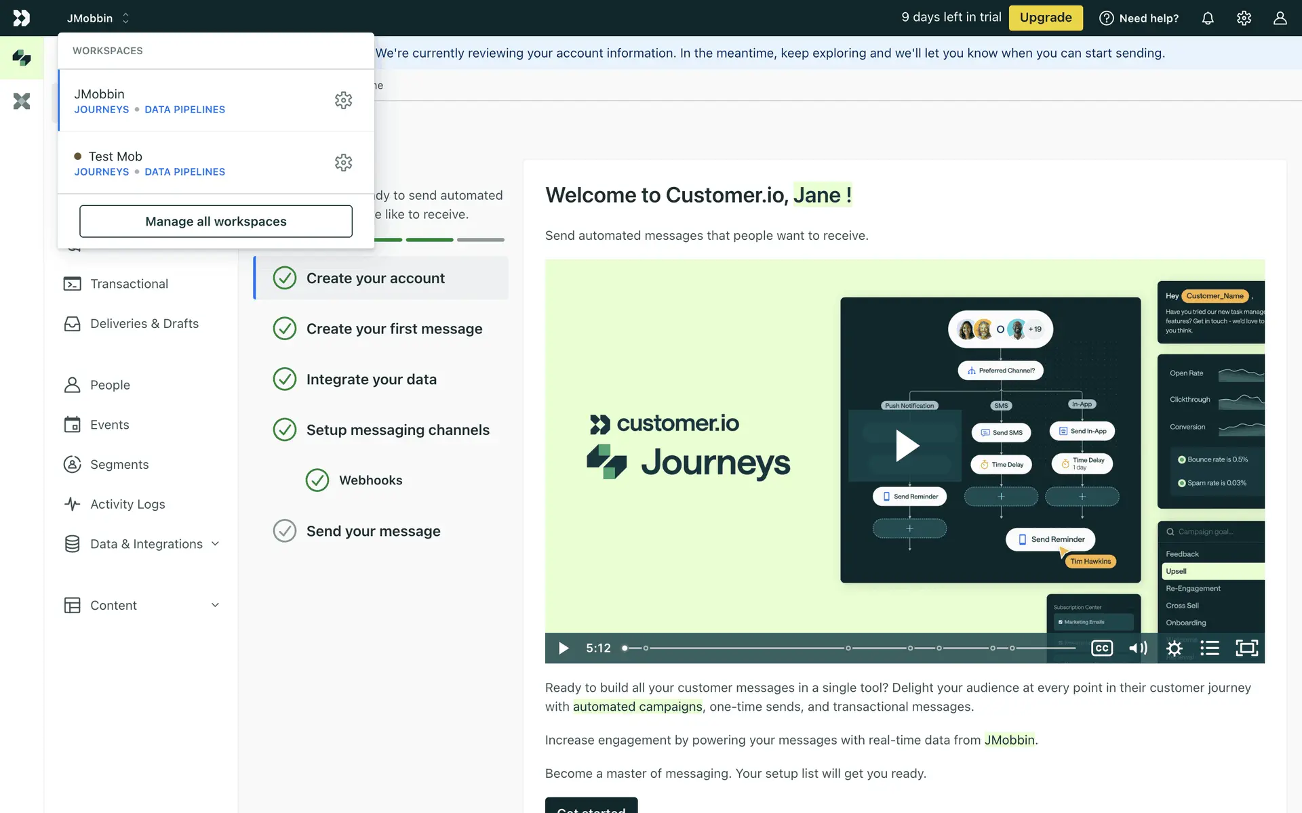Screen dimensions: 1302x813
Task: Open Activity Logs in the sidebar
Action: (127, 504)
